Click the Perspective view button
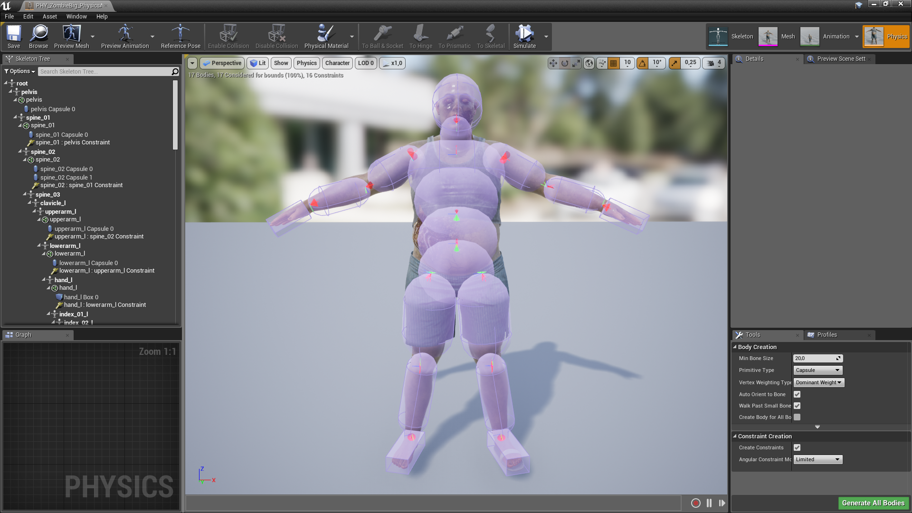 [222, 63]
